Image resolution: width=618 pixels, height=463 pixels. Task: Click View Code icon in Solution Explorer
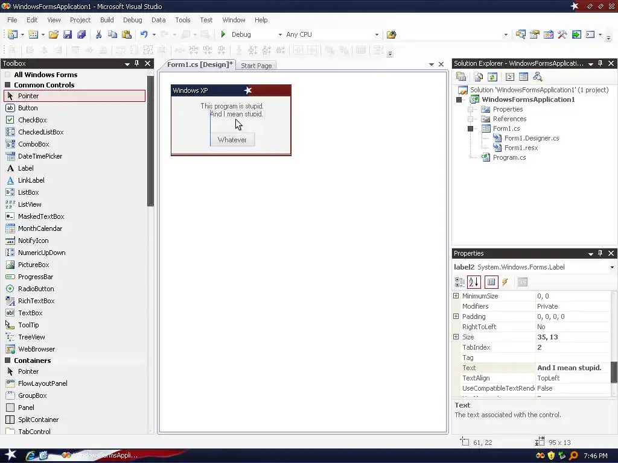click(x=509, y=77)
